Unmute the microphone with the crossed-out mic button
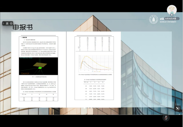The width and height of the screenshot is (183, 127). (166, 118)
